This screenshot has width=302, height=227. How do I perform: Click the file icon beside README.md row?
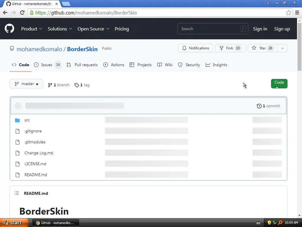click(17, 175)
